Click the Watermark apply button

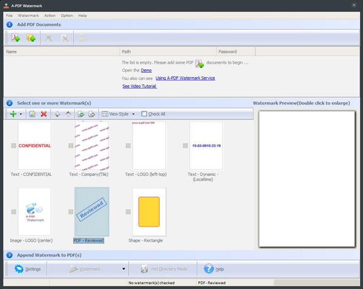click(85, 269)
